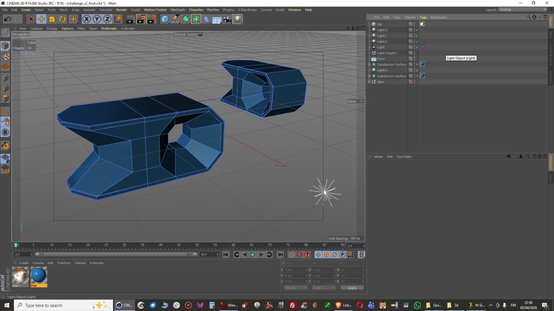Viewport: 554px width, 311px height.
Task: Click the Apply button in coordinates panel
Action: coord(352,288)
